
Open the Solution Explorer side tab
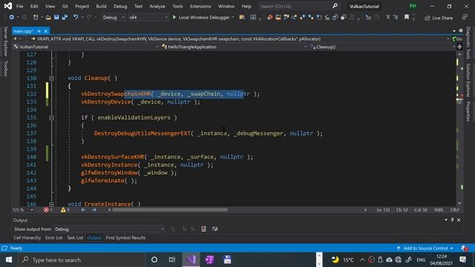[x=468, y=80]
